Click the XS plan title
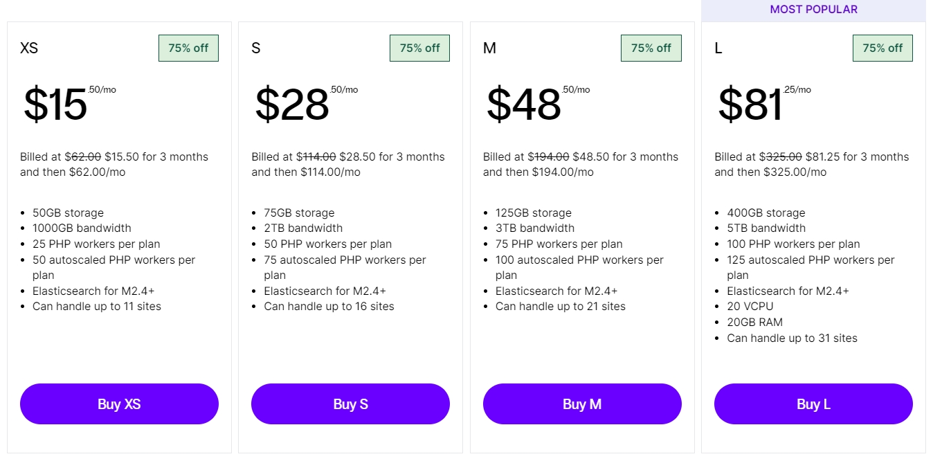The image size is (933, 461). click(29, 48)
